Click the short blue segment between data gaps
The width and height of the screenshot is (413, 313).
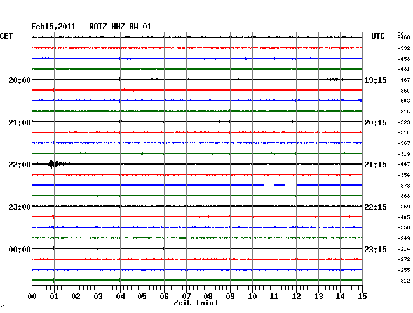click(x=280, y=185)
